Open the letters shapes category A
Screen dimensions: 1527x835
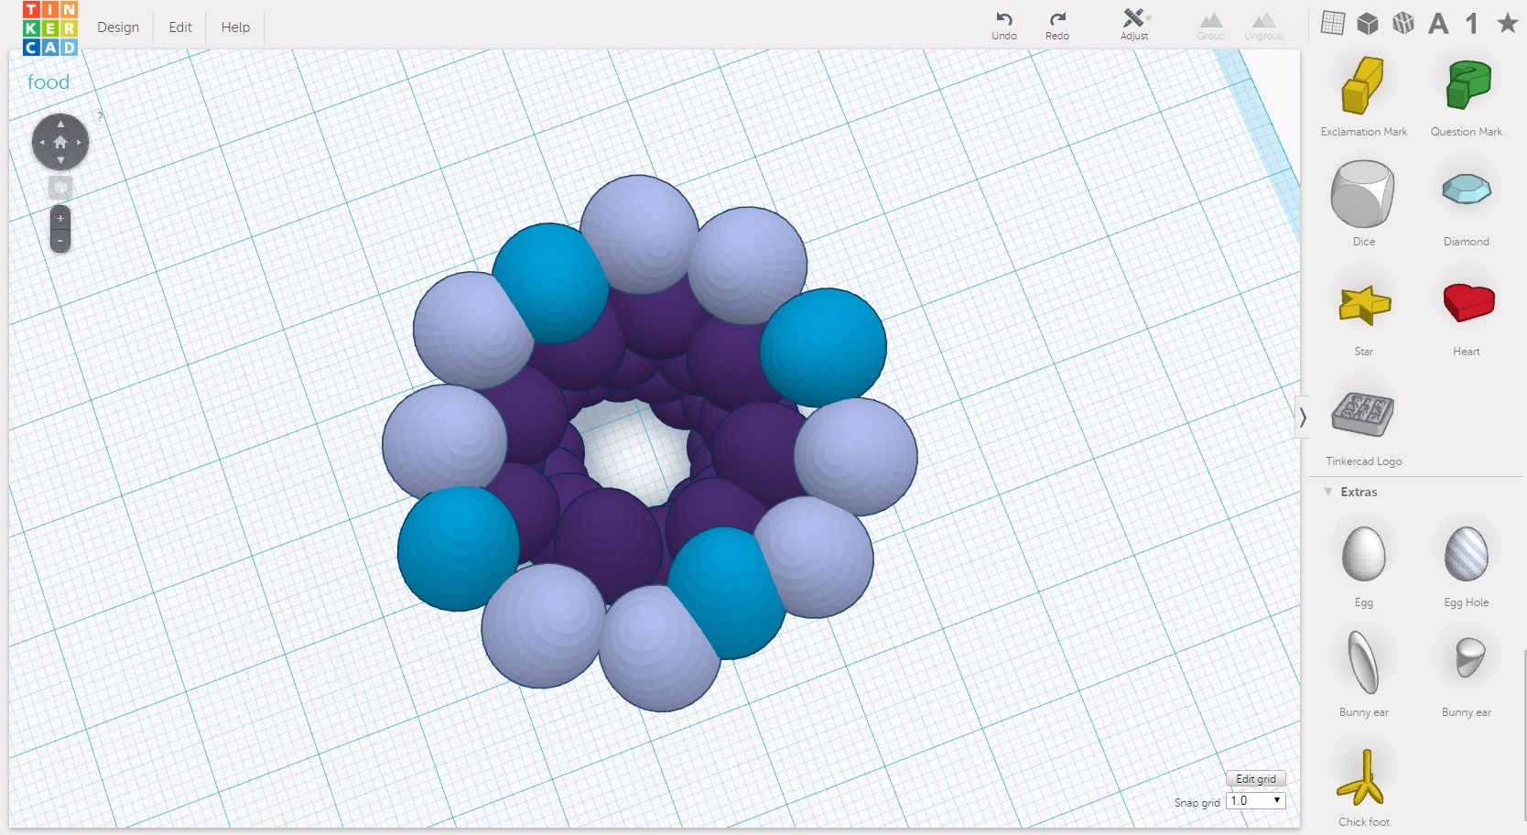[x=1438, y=23]
